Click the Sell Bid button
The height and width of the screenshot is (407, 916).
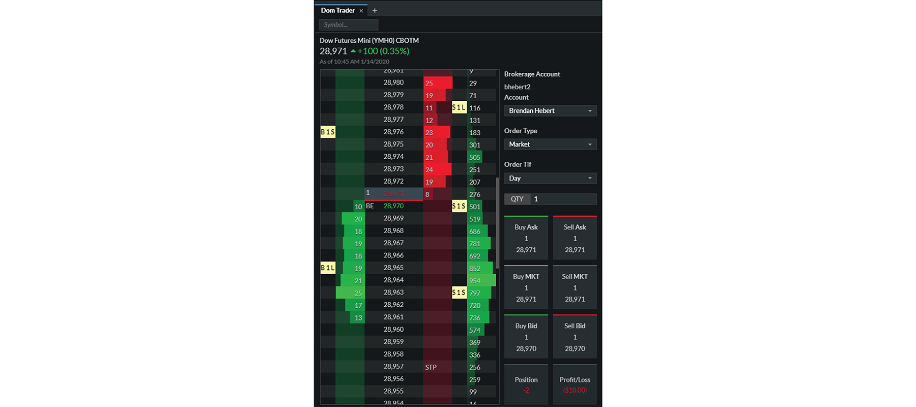click(x=575, y=337)
